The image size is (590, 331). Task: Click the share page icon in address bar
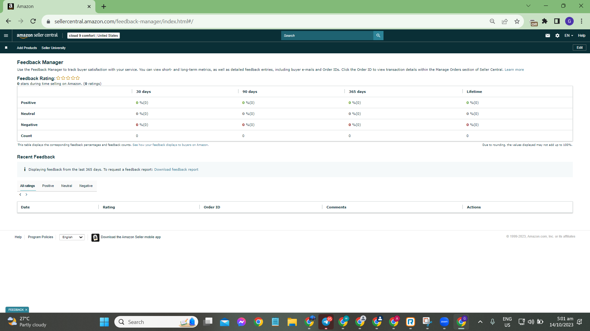click(505, 21)
